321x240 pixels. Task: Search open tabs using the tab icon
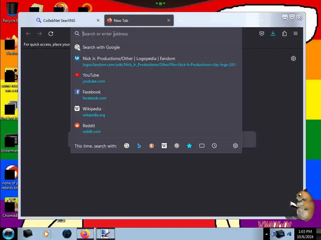(202, 146)
